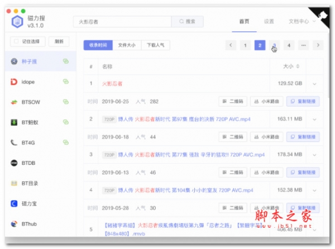Open the 猪猪字幕组 疾風傳劇場版 result link

tap(183, 229)
